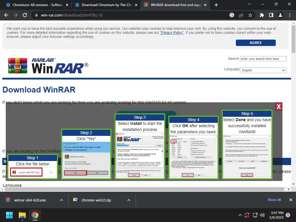296x222 pixels.
Task: Click the Step 5 Done thumbnail
Action: tap(247, 145)
